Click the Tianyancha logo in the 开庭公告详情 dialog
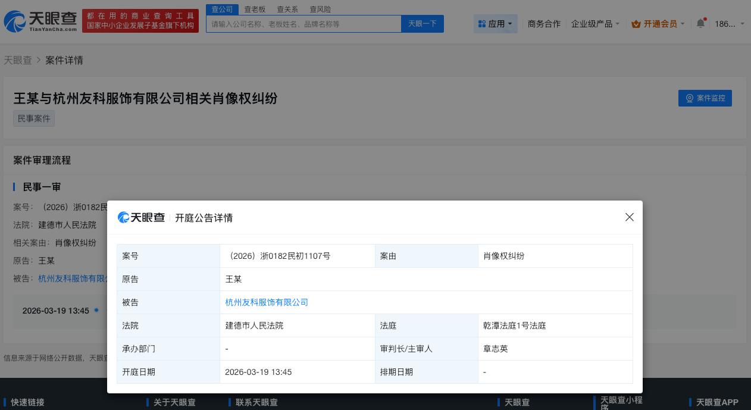 (141, 217)
